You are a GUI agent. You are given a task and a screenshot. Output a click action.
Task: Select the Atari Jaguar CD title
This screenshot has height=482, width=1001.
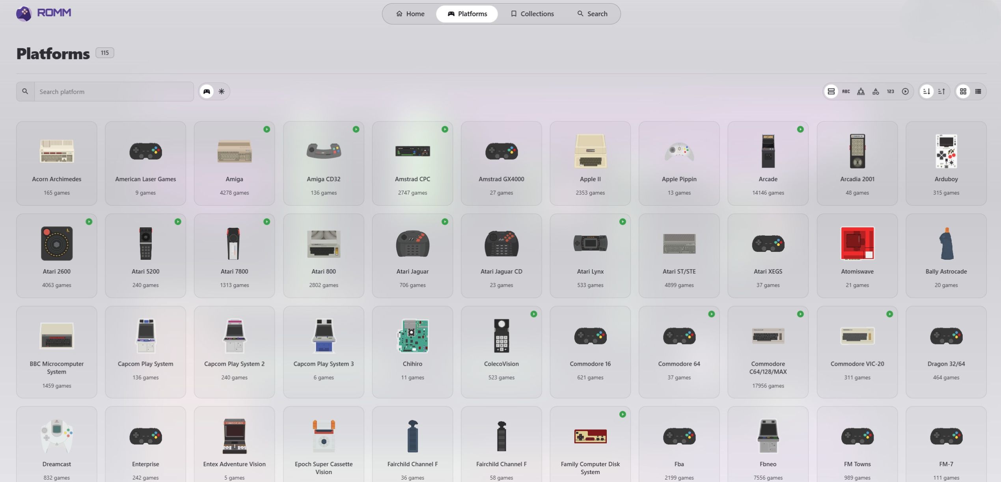pyautogui.click(x=501, y=272)
